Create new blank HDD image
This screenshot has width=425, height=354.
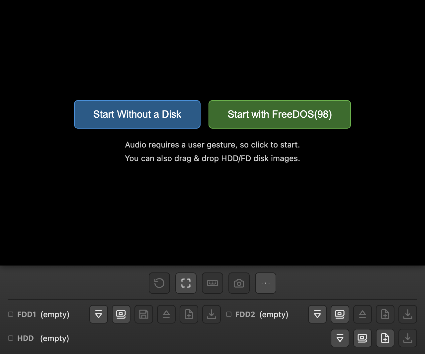click(385, 338)
